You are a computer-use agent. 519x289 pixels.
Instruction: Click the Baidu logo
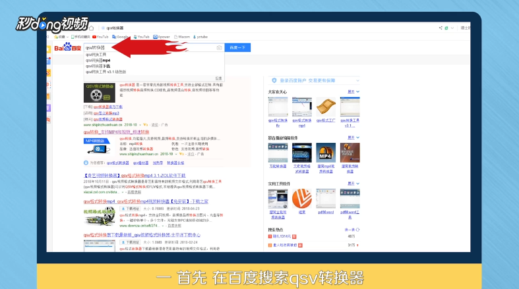[x=67, y=47]
